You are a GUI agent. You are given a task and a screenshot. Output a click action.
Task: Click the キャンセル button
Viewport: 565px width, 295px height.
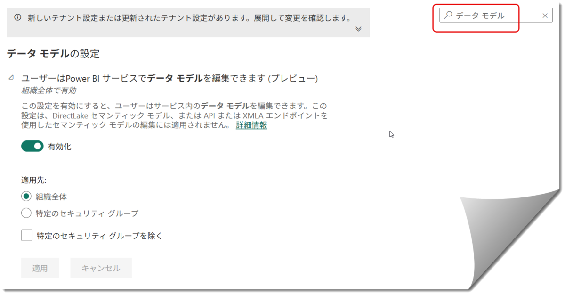(101, 268)
